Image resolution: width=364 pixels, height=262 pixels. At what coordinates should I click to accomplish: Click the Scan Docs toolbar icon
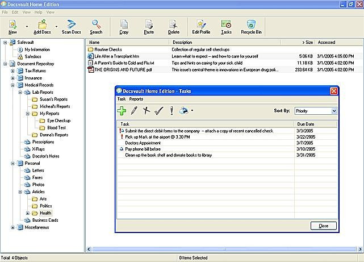[x=72, y=27]
